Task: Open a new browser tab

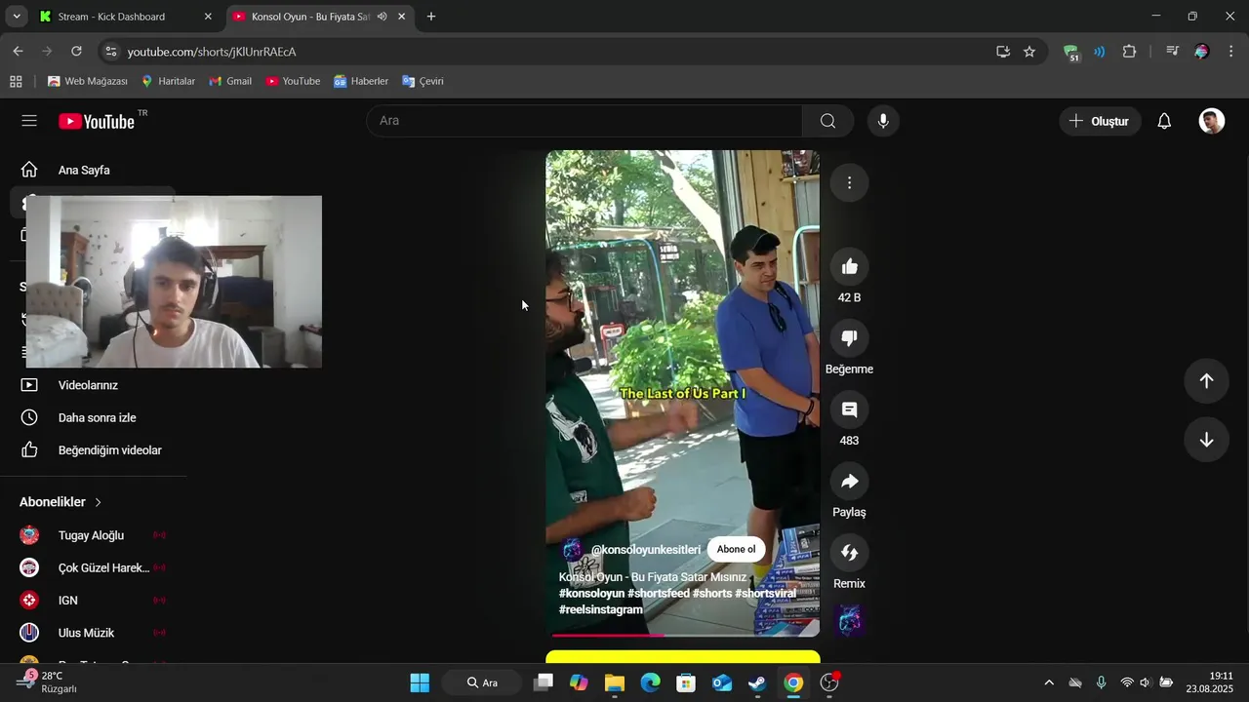Action: (431, 17)
